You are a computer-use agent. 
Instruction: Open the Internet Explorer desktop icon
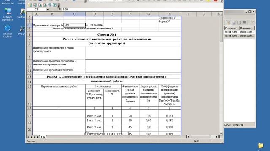[8, 31]
